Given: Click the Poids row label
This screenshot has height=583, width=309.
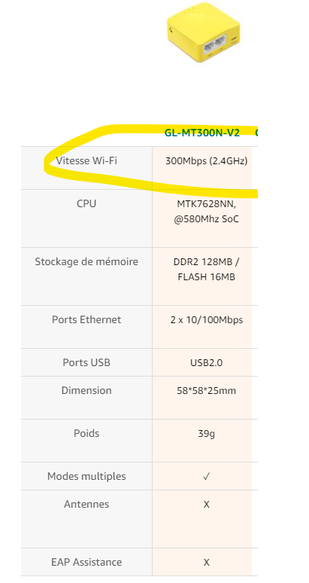Looking at the screenshot, I should 86,433.
